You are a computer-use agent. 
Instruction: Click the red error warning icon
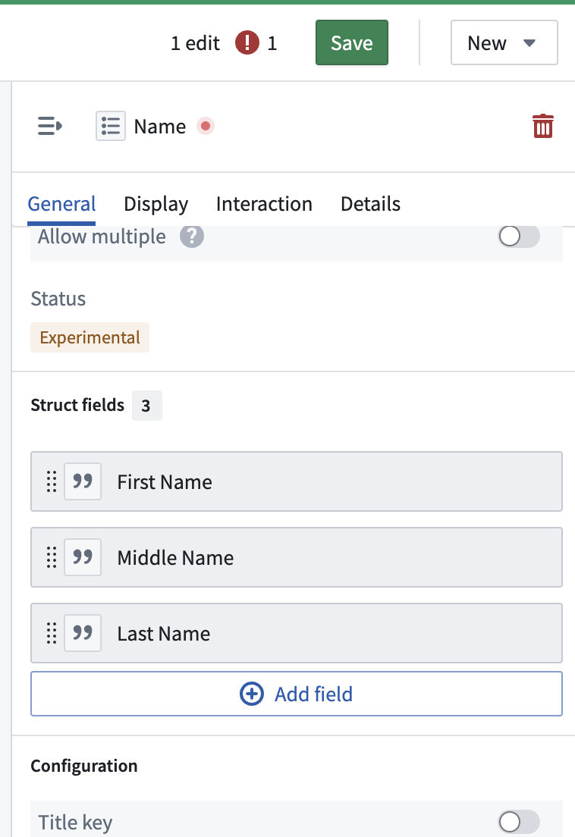pos(247,42)
